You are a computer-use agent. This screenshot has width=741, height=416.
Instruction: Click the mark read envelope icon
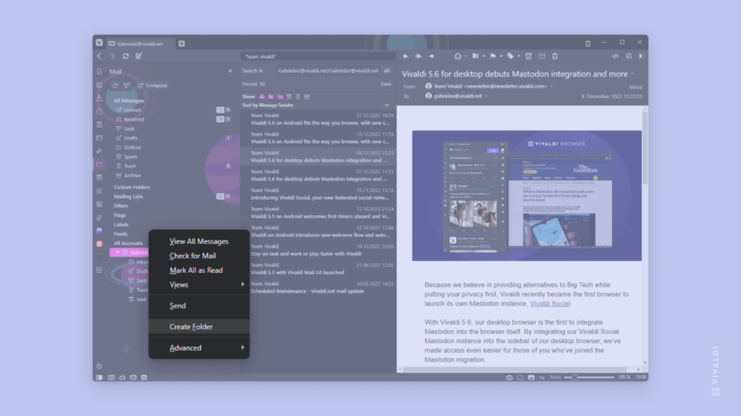pyautogui.click(x=457, y=56)
